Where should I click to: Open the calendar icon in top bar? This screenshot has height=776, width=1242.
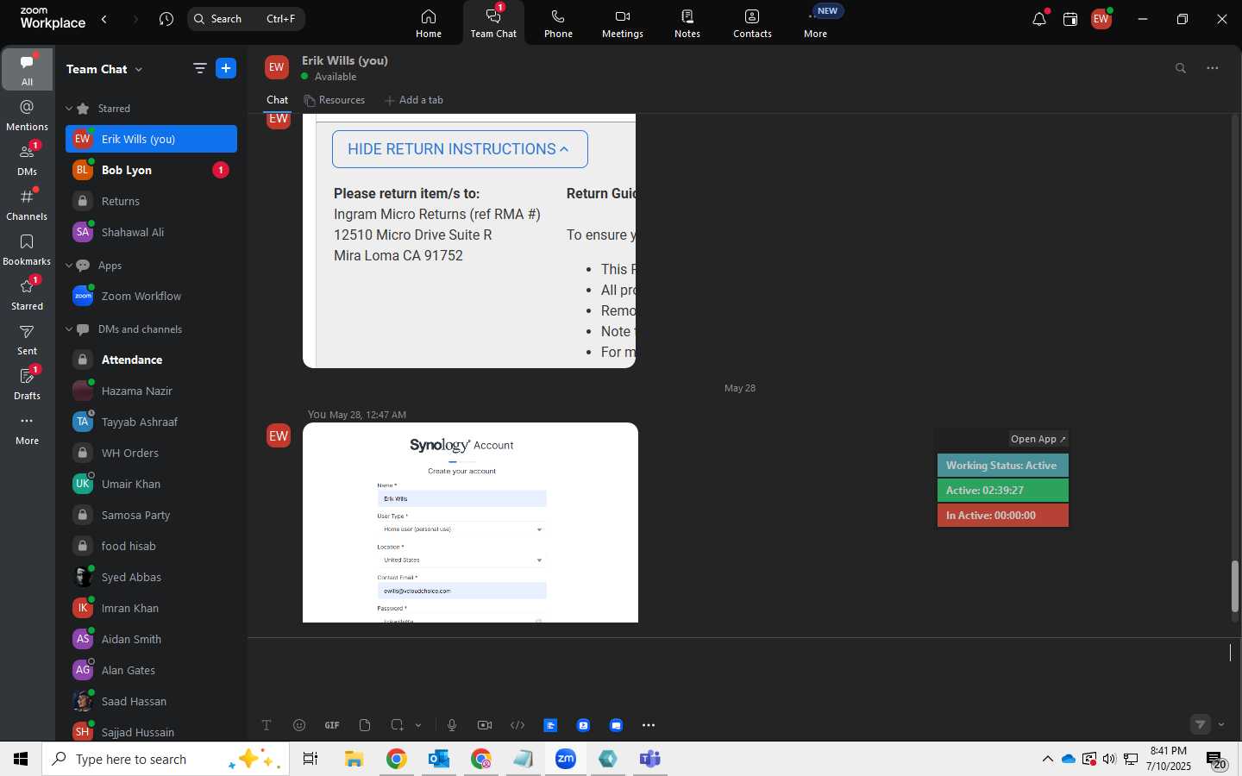coord(1070,19)
